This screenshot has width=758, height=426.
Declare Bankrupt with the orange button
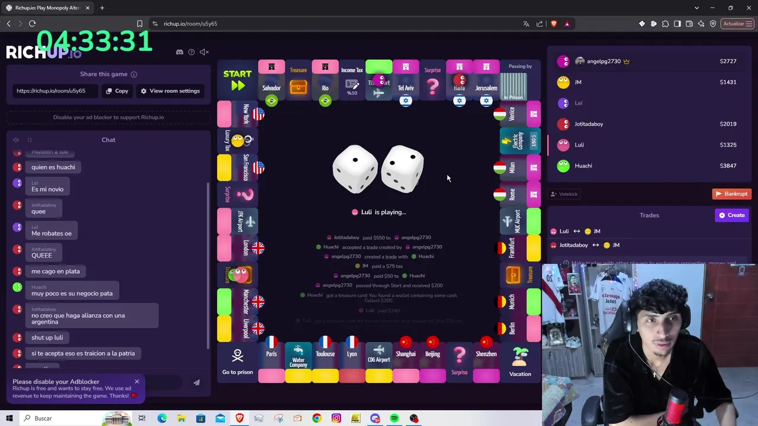tap(732, 194)
